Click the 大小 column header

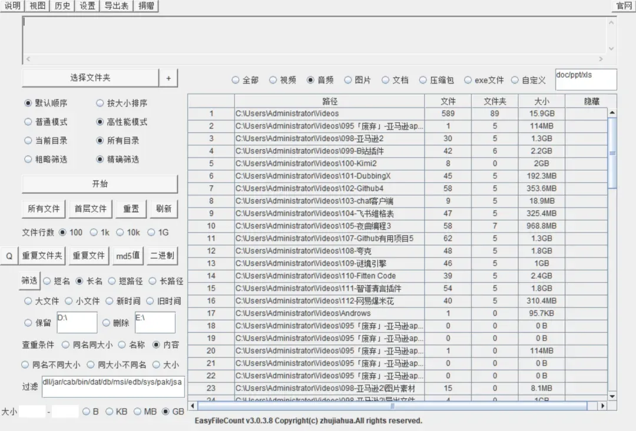point(542,101)
